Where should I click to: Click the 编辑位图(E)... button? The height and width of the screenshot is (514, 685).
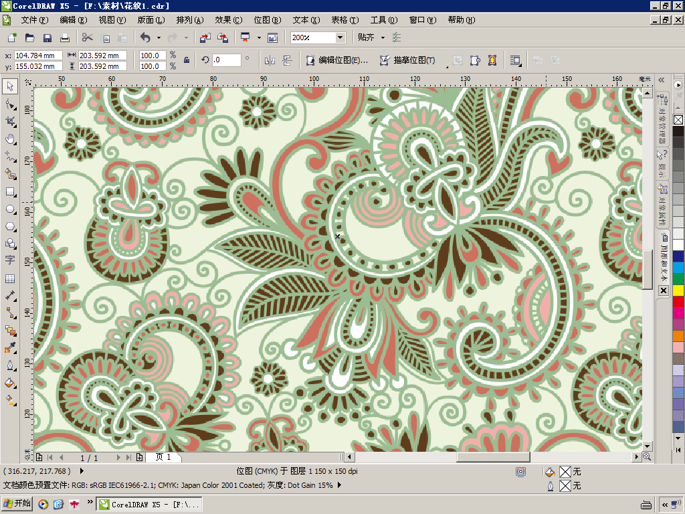click(337, 60)
